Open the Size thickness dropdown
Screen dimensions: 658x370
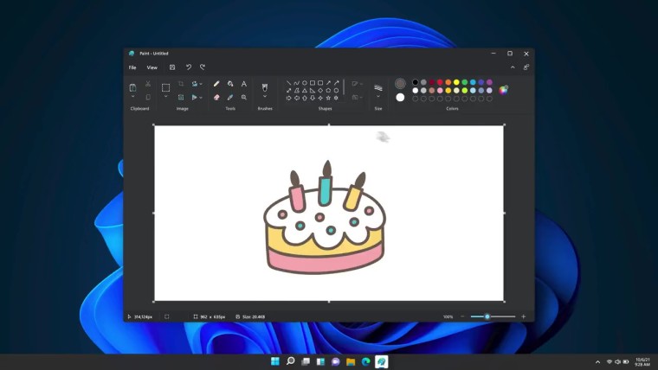coord(378,96)
